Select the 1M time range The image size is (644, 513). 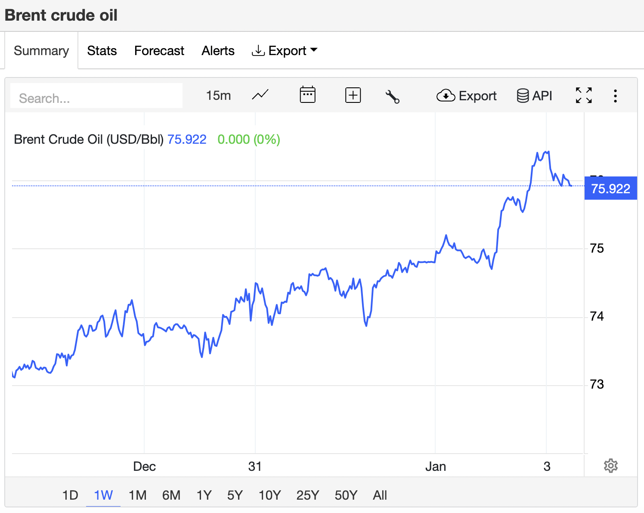[x=138, y=495]
